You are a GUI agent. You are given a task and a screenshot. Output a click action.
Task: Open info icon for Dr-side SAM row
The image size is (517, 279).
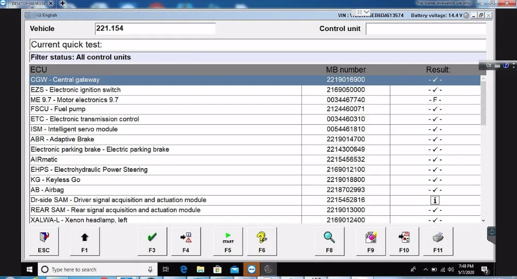coord(435,200)
